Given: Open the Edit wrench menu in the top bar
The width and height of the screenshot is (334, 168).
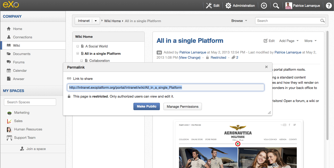Looking at the screenshot, I should (x=213, y=5).
